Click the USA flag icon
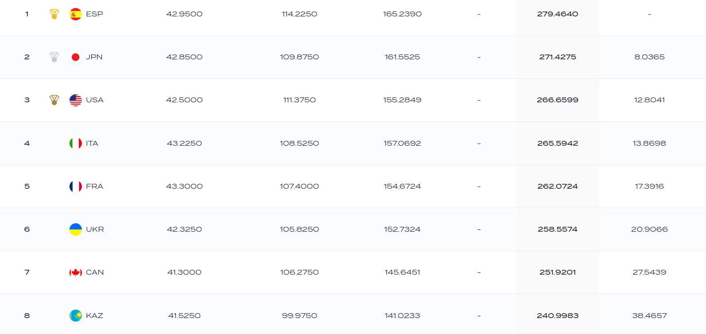Image resolution: width=706 pixels, height=334 pixels. point(76,100)
